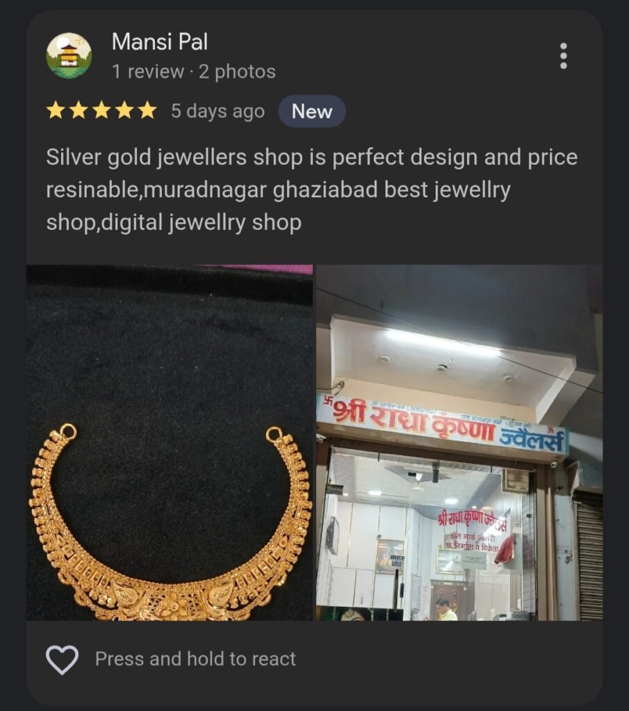The image size is (629, 711).
Task: Click the fourth yellow rating star
Action: [124, 110]
